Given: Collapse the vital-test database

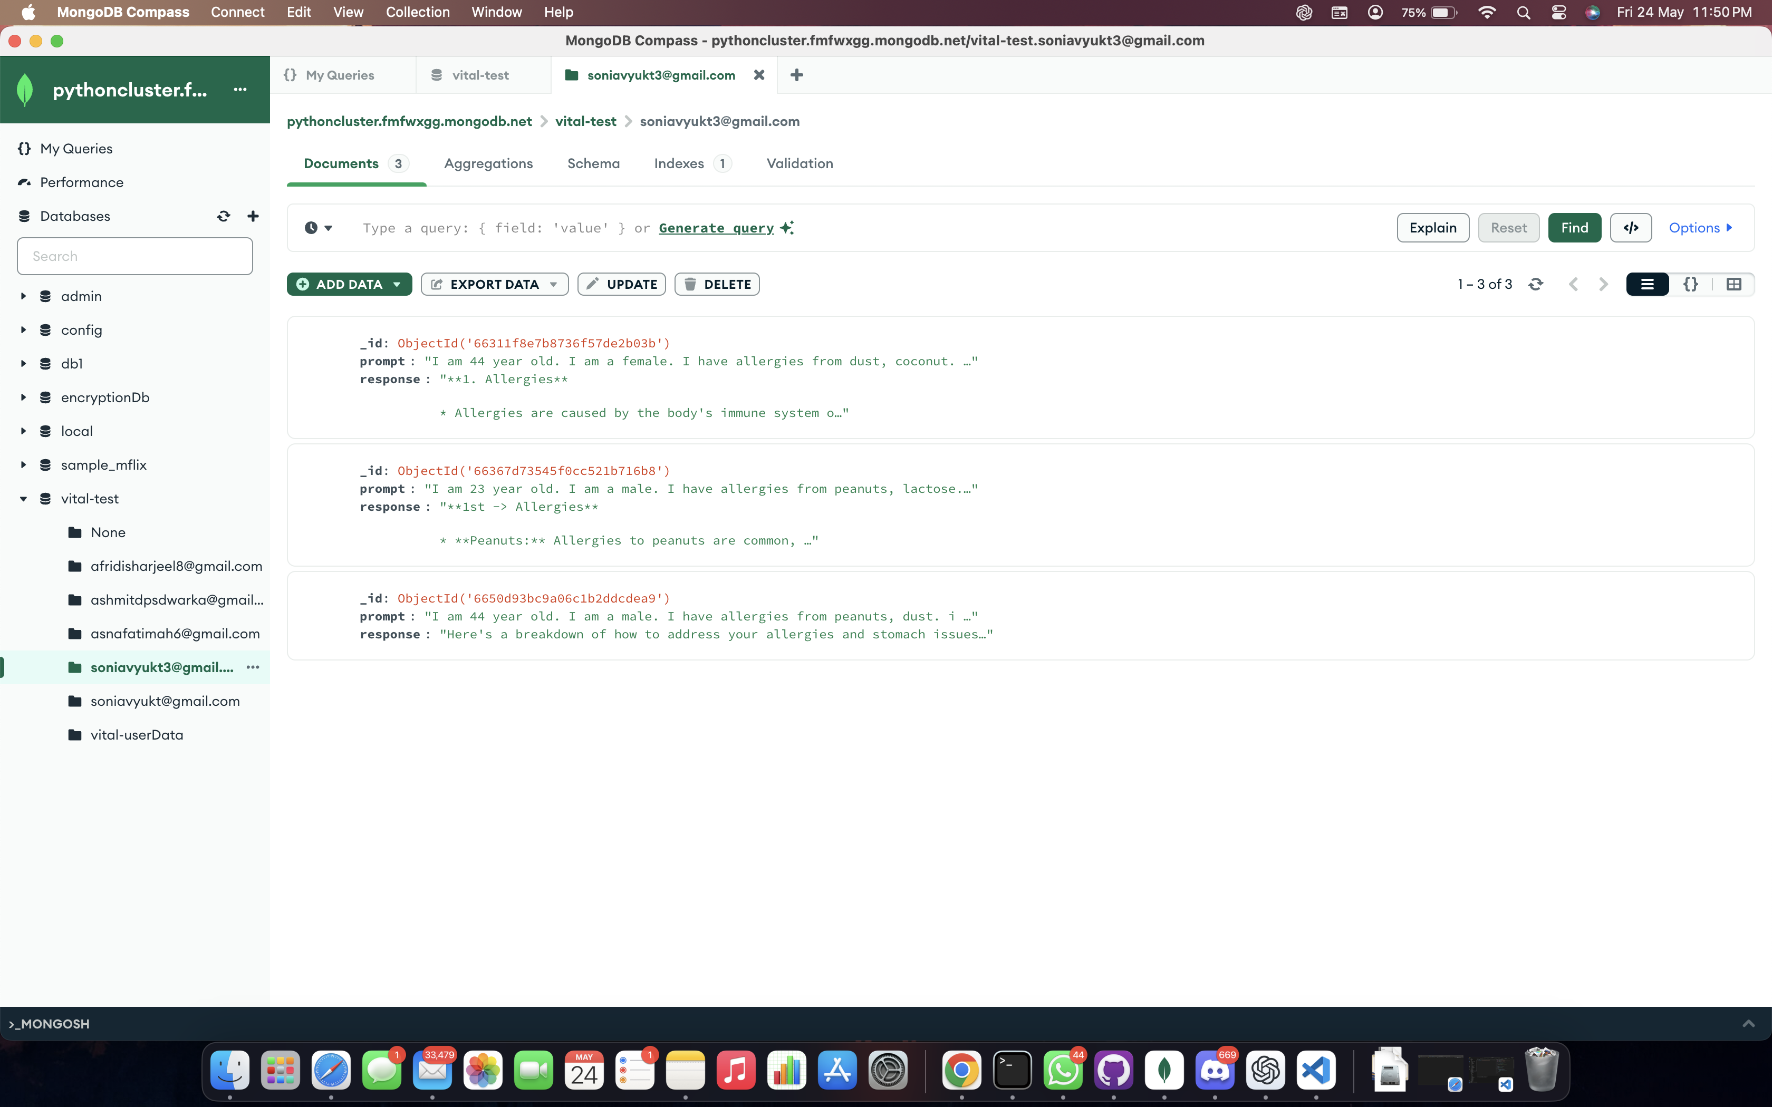Looking at the screenshot, I should point(23,499).
